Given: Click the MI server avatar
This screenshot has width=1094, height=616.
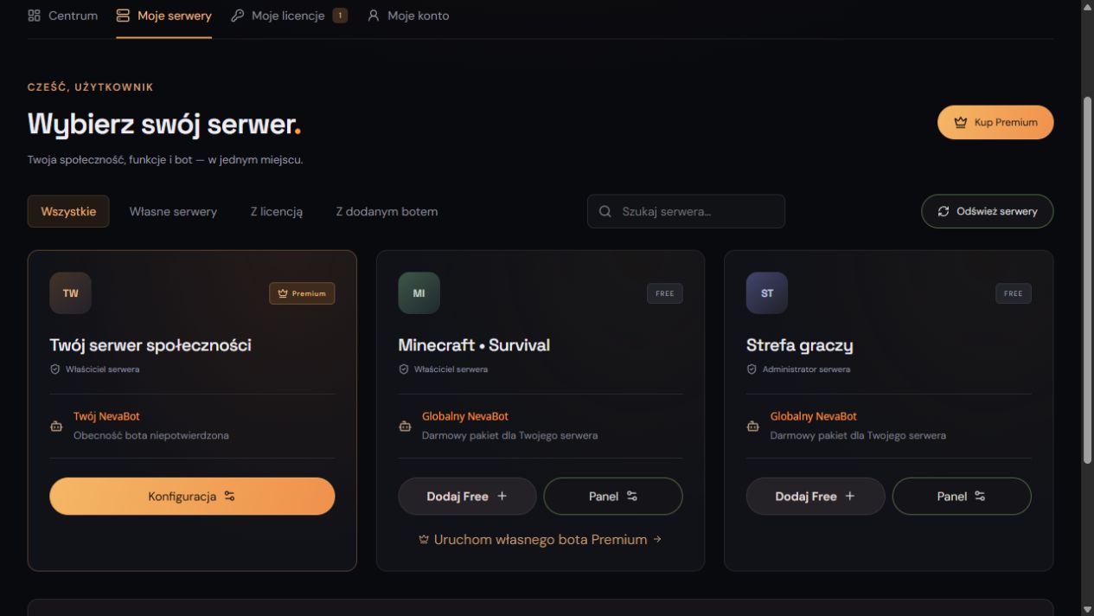Looking at the screenshot, I should coord(419,293).
